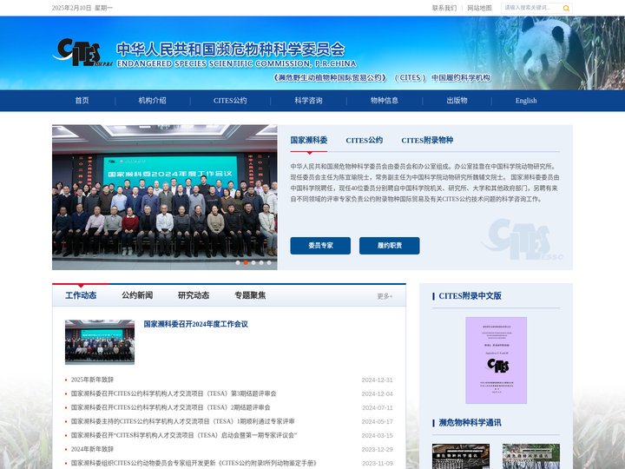The height and width of the screenshot is (469, 625).
Task: Click the site title 中华人民共和国濒危物种科学委员会
Action: click(230, 50)
